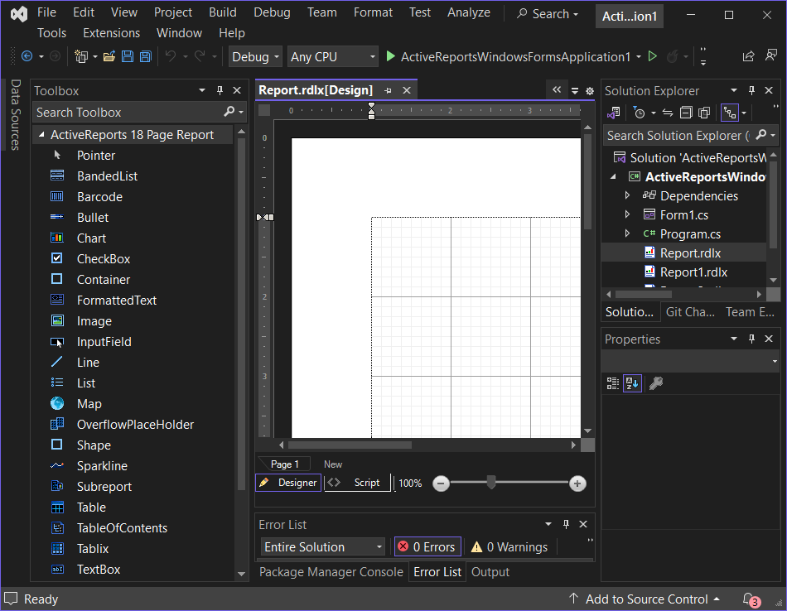The image size is (787, 611).
Task: Expand the Form1.cs tree node
Action: point(627,214)
